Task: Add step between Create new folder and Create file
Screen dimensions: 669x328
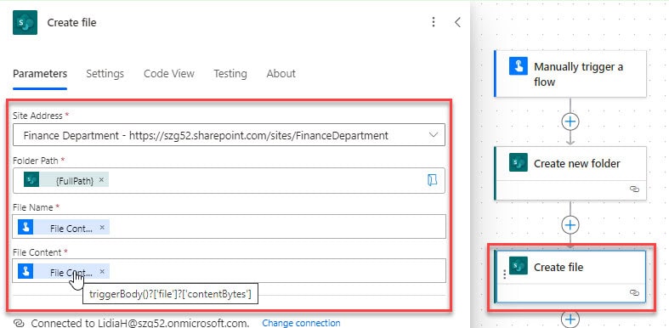Action: point(570,225)
